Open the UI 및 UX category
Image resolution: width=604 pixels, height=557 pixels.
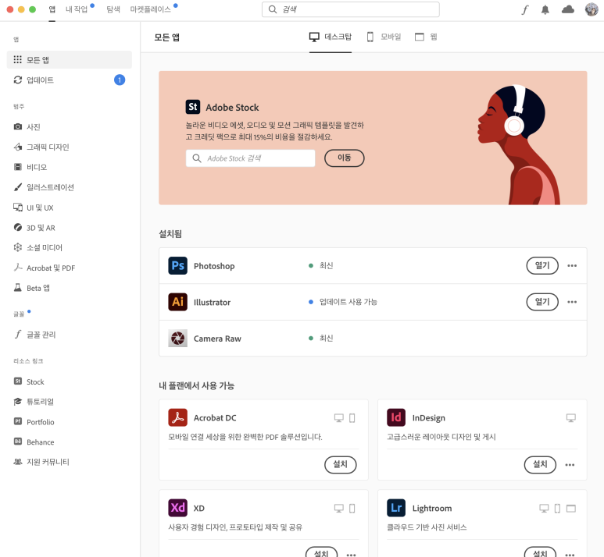(34, 208)
